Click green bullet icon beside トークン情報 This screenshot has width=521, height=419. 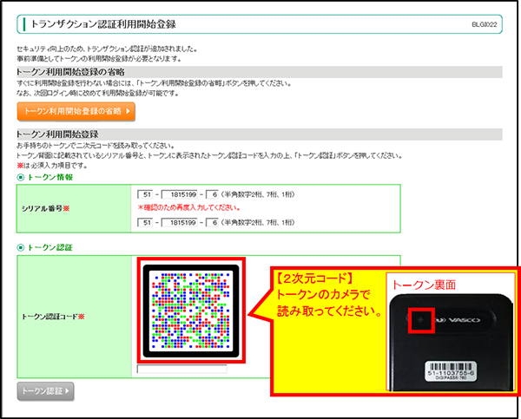pyautogui.click(x=21, y=177)
